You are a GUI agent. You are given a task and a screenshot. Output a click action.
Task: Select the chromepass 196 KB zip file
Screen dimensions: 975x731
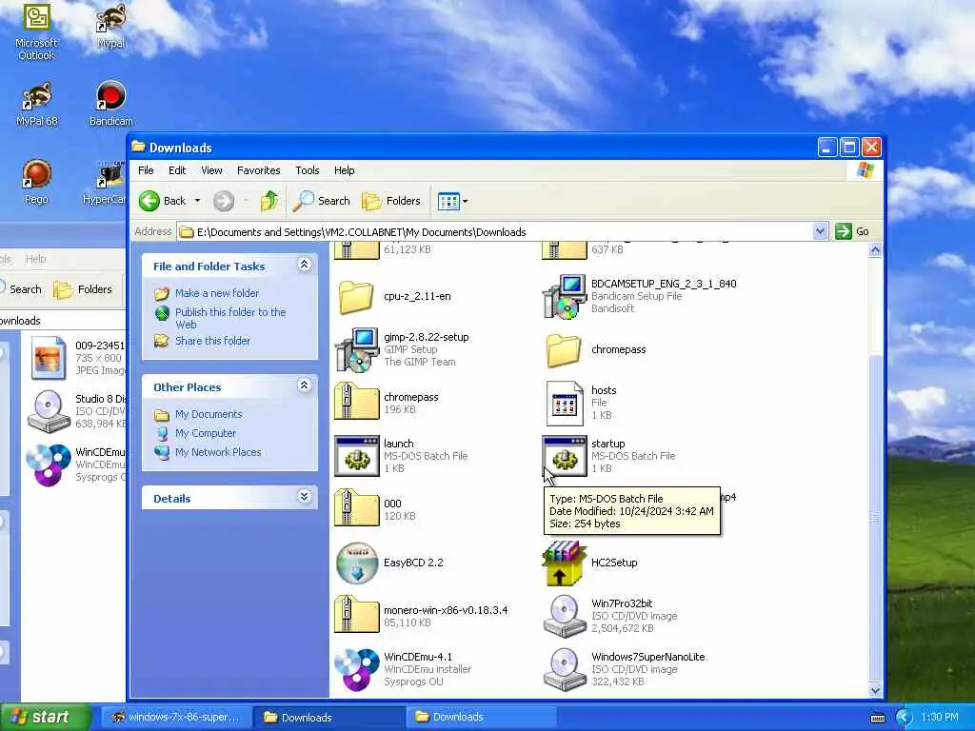tap(387, 403)
